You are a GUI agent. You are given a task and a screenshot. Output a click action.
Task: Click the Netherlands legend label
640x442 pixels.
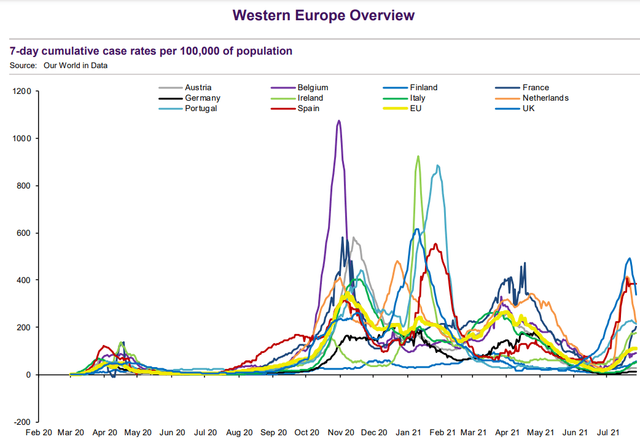point(545,98)
